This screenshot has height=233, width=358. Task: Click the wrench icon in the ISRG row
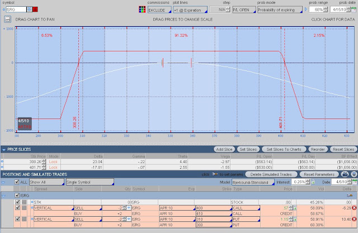click(x=350, y=196)
